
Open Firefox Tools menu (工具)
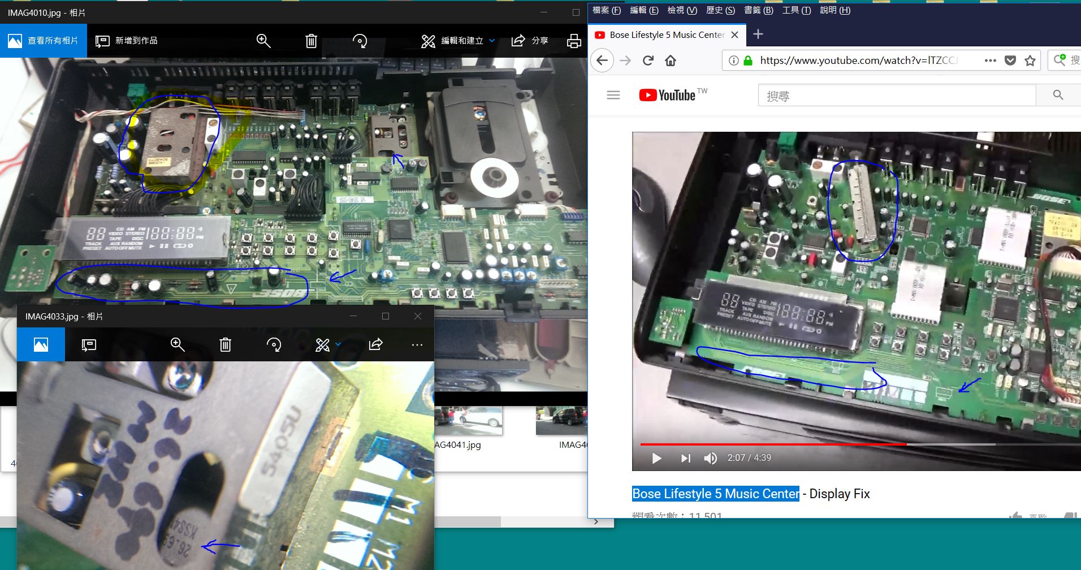tap(797, 10)
